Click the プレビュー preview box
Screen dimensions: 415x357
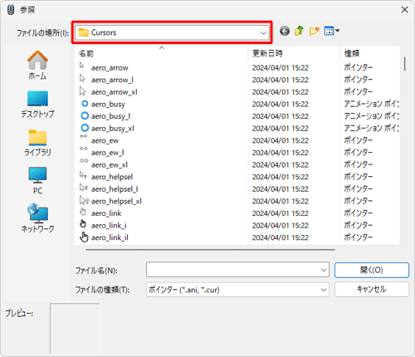point(75,328)
